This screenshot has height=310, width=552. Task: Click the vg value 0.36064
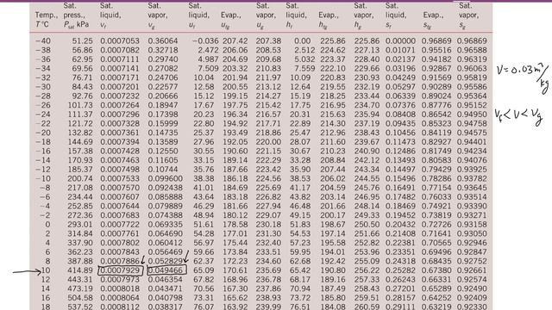tap(163, 41)
